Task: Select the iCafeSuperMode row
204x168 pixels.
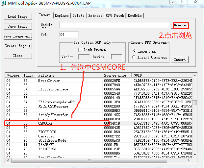Action: (99, 140)
